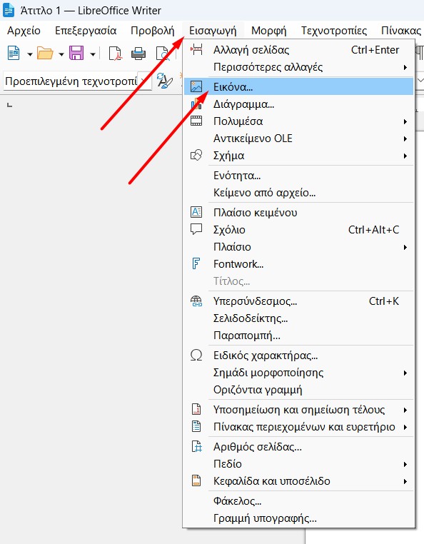
Task: Click the Print Preview toolbar icon
Action: pos(162,54)
